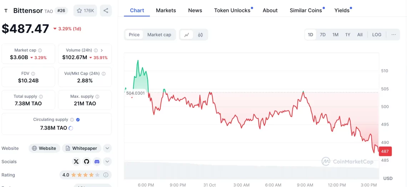This screenshot has width=407, height=187.
Task: Click the 510 price axis label
Action: [x=385, y=71]
